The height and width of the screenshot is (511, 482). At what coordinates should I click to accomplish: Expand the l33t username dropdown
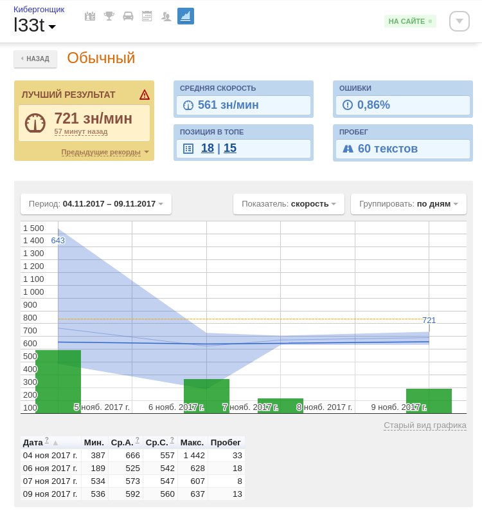pos(35,26)
